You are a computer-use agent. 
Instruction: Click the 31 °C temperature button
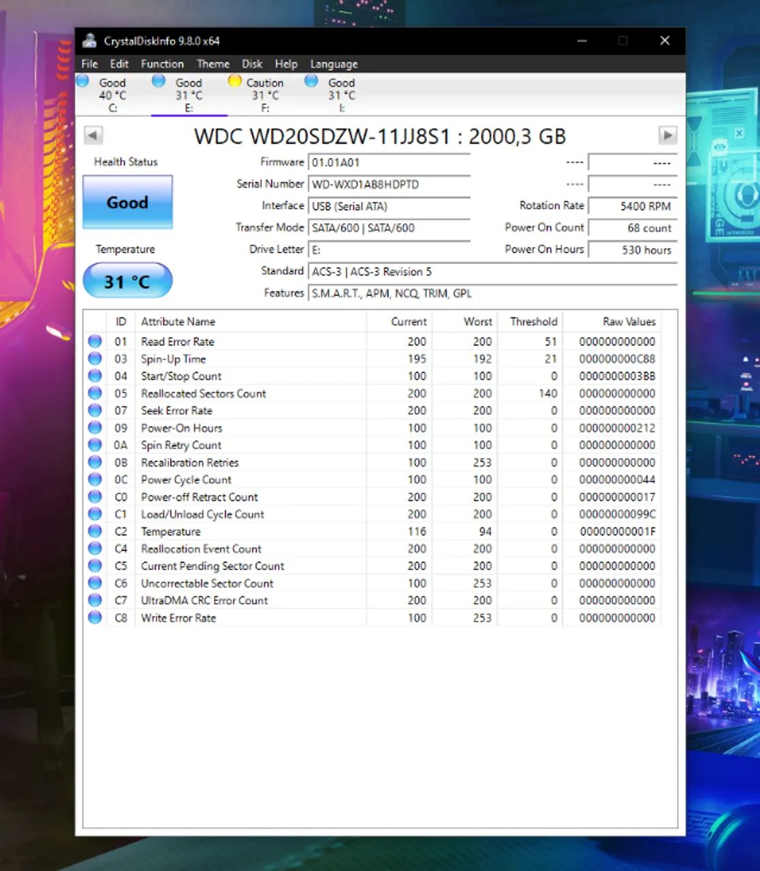point(127,281)
